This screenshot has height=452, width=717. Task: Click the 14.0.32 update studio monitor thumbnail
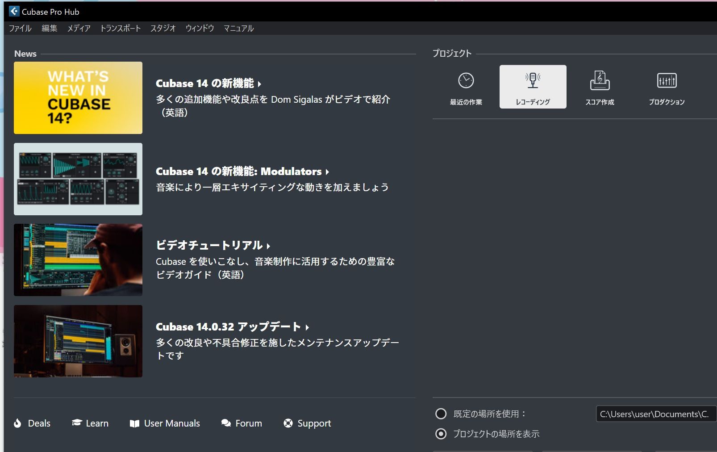tap(78, 341)
